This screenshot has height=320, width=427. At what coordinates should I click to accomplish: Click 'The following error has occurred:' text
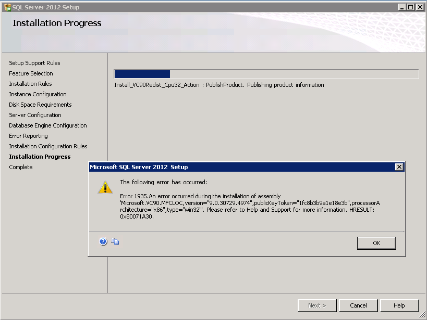click(x=163, y=182)
